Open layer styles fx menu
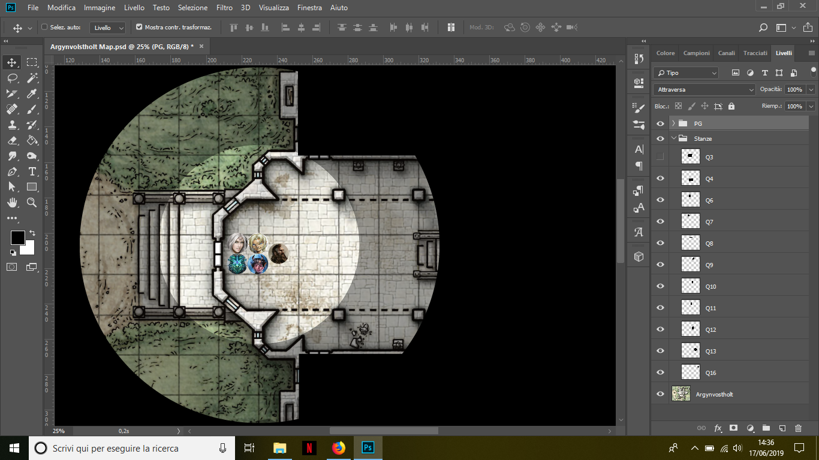The image size is (819, 460). (x=718, y=428)
